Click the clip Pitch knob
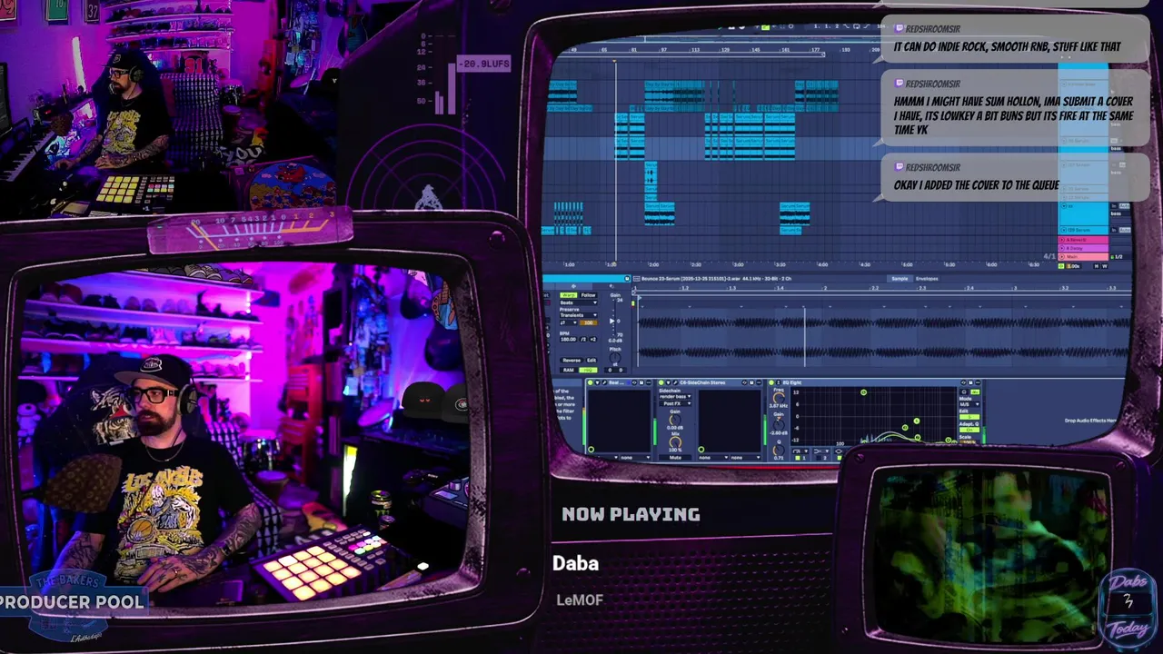Viewport: 1163px width, 654px height. click(x=615, y=358)
